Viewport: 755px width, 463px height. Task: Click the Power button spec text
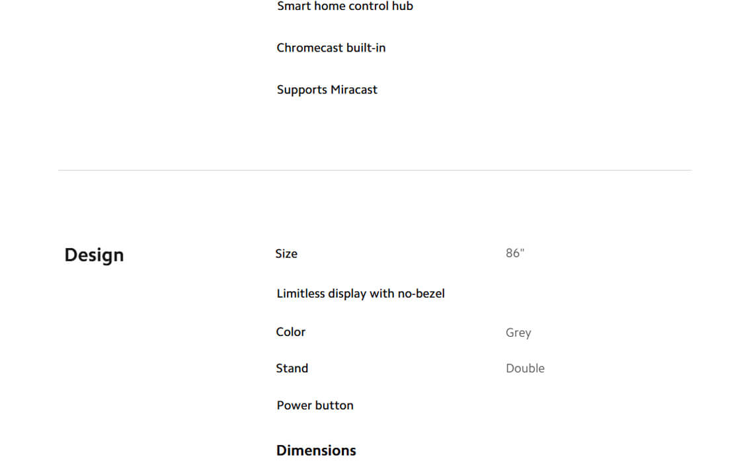pos(315,405)
